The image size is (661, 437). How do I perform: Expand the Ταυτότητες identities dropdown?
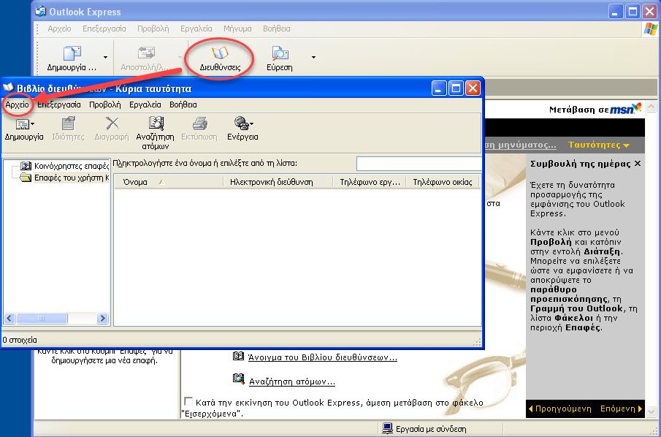coord(599,145)
